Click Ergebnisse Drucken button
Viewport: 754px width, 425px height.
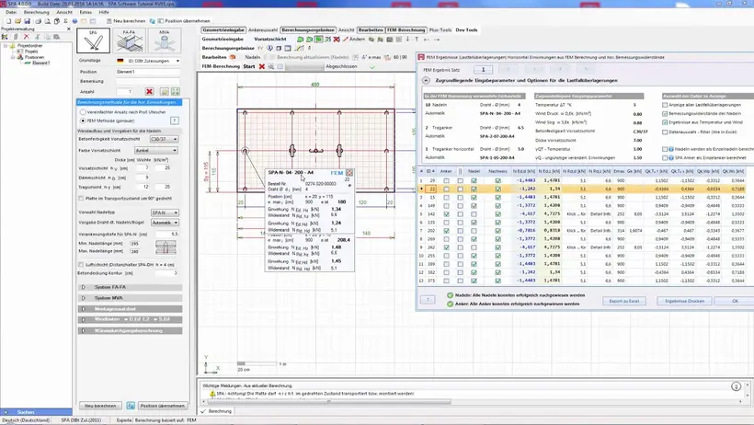tap(684, 301)
